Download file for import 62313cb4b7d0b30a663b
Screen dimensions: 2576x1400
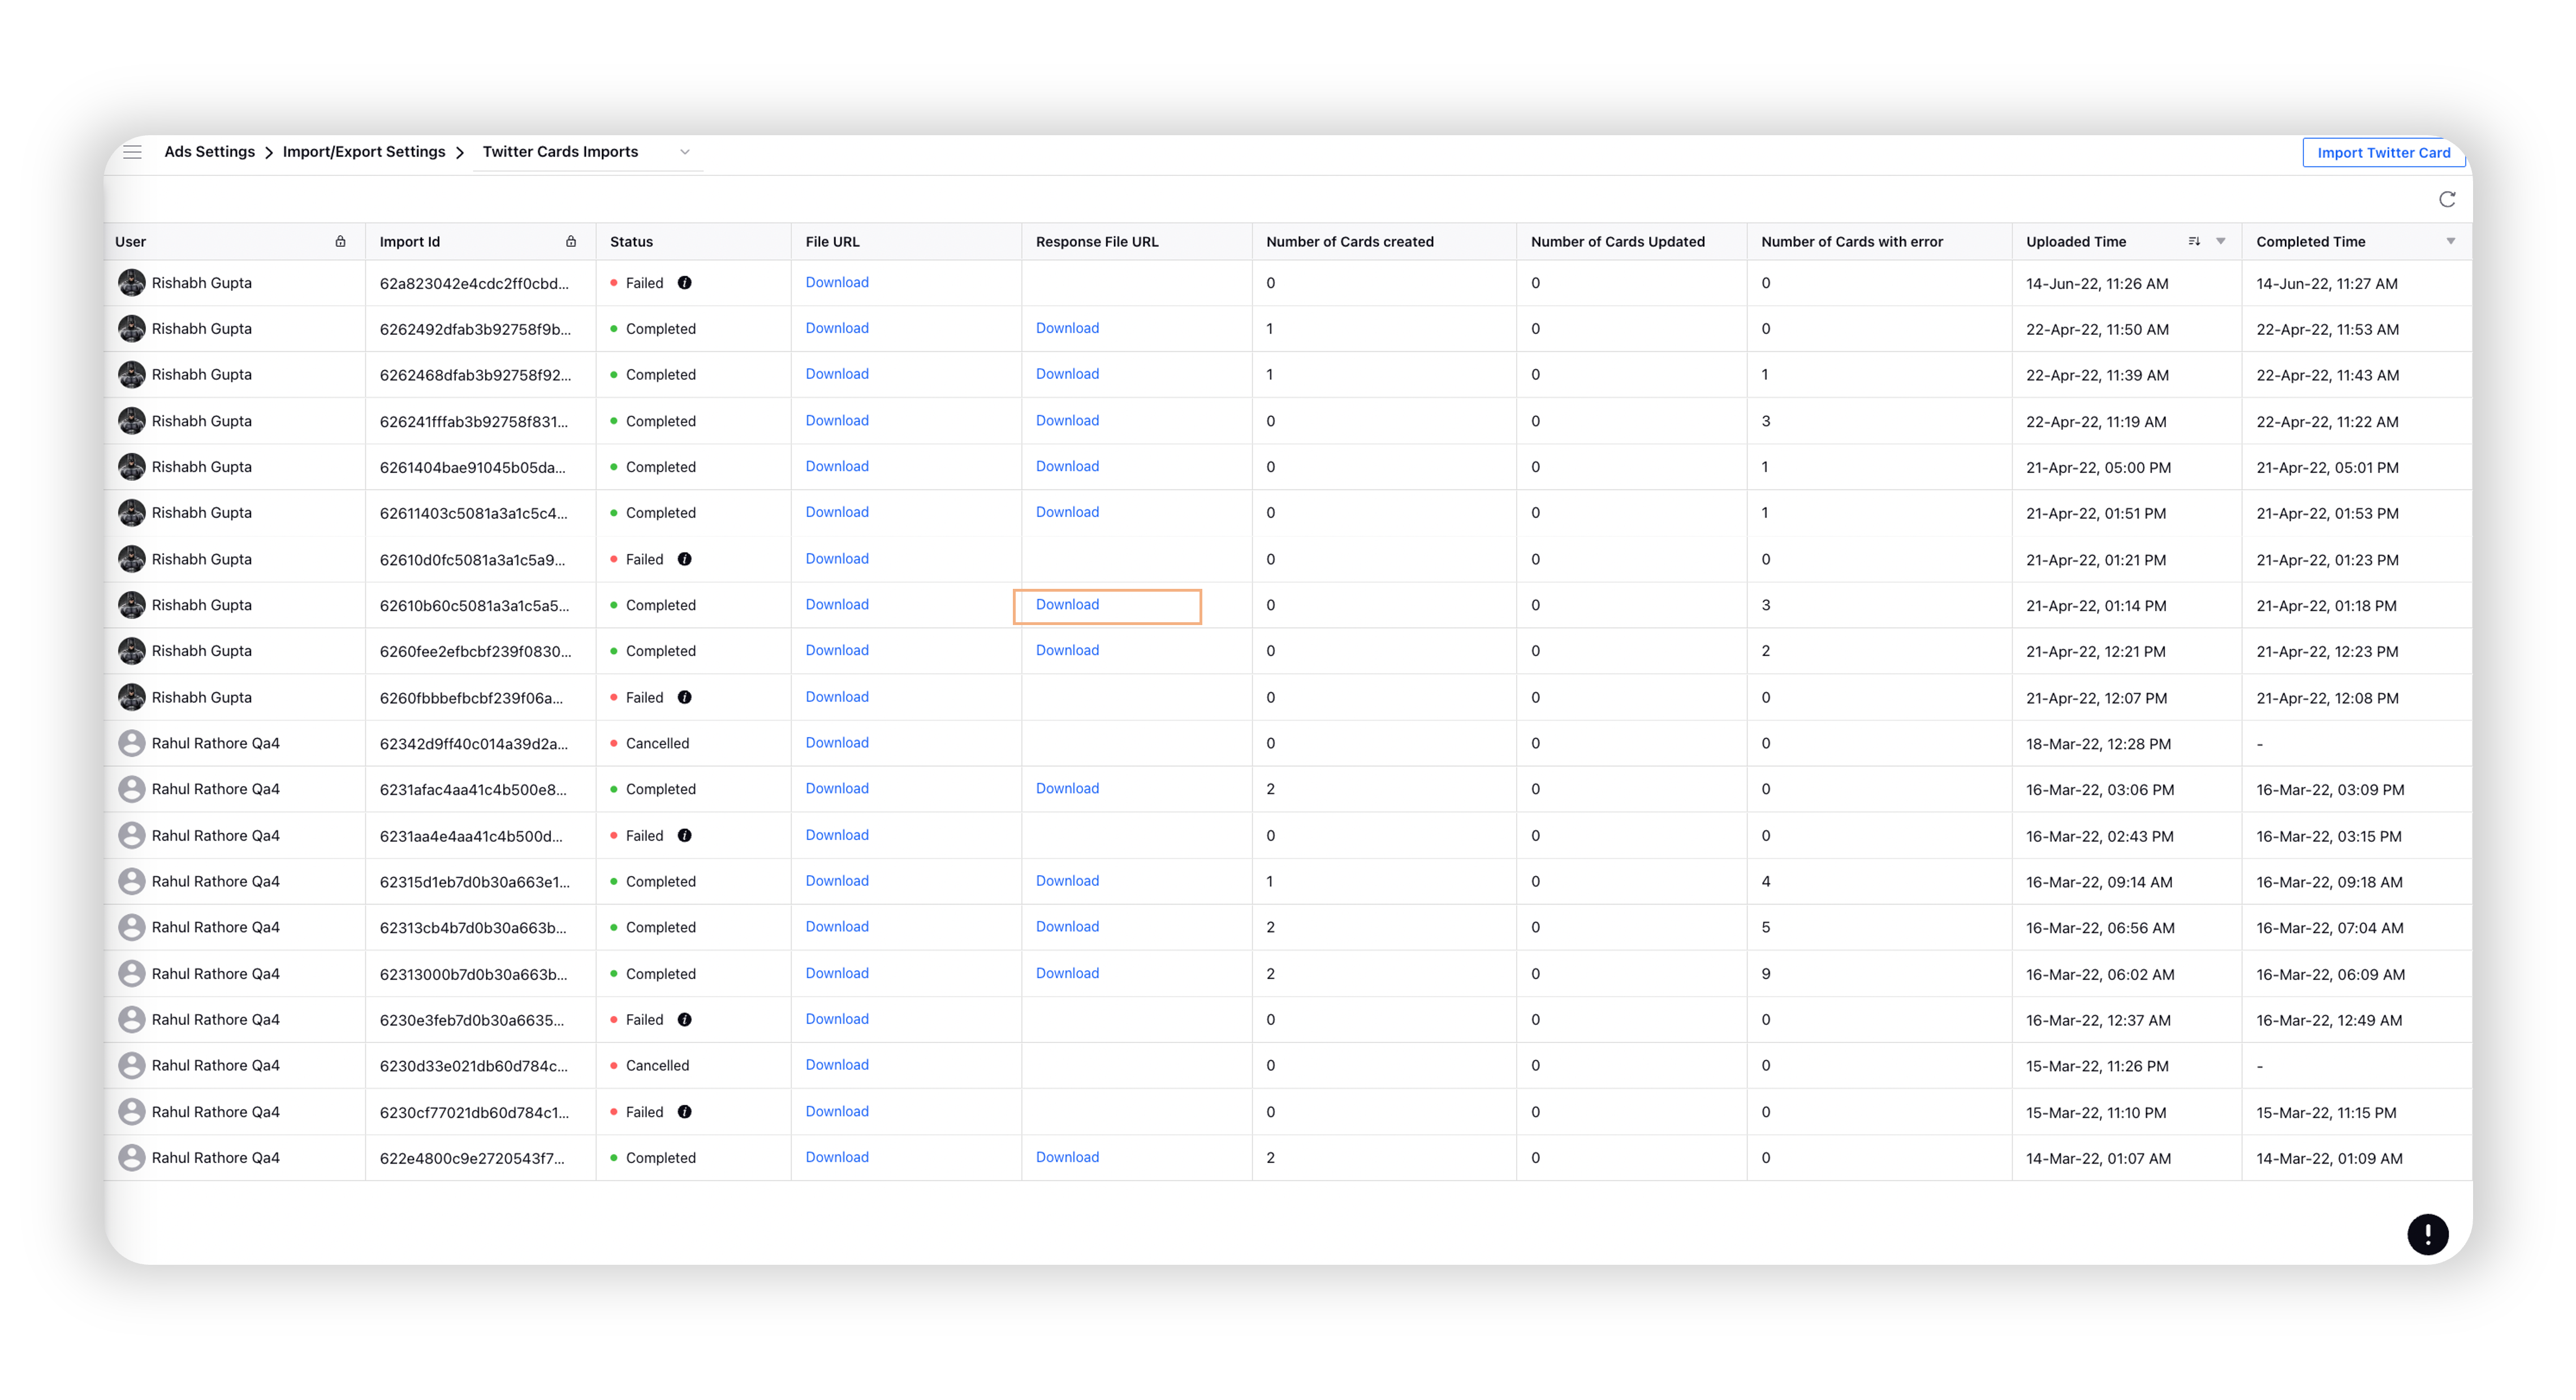[837, 926]
